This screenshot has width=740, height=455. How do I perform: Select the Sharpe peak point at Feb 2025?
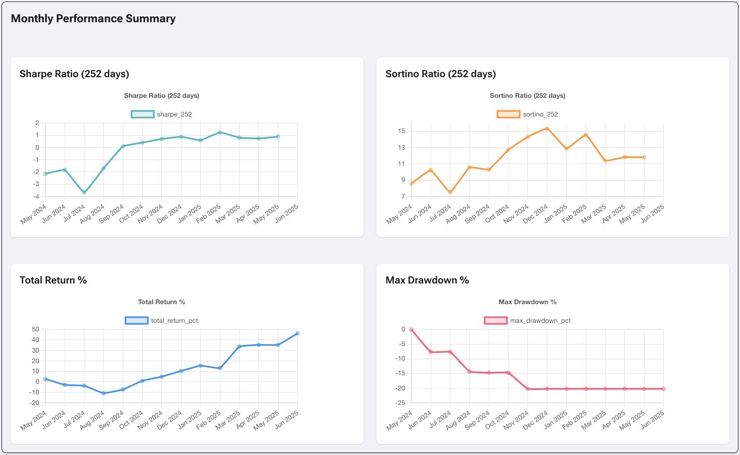[220, 132]
